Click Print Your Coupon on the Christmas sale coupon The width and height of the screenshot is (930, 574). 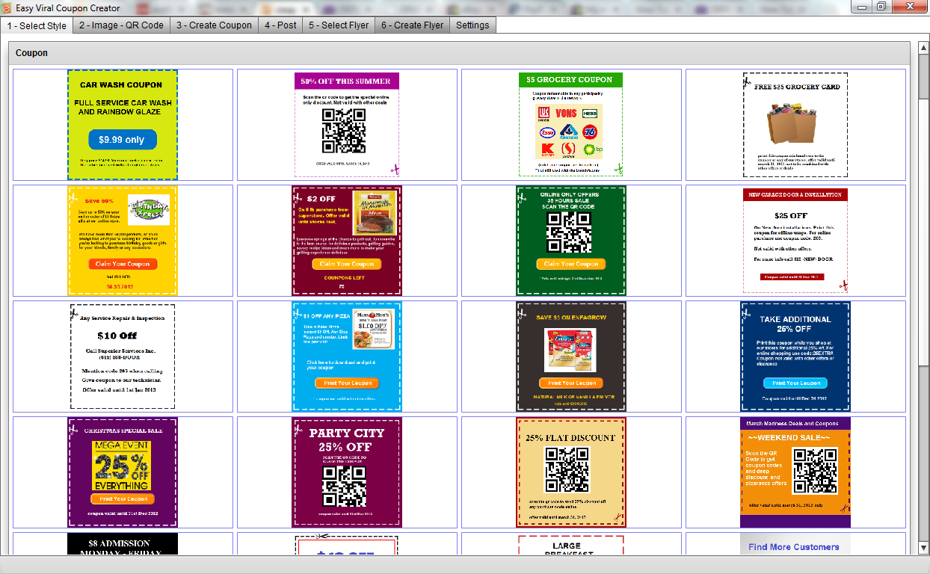click(x=123, y=499)
